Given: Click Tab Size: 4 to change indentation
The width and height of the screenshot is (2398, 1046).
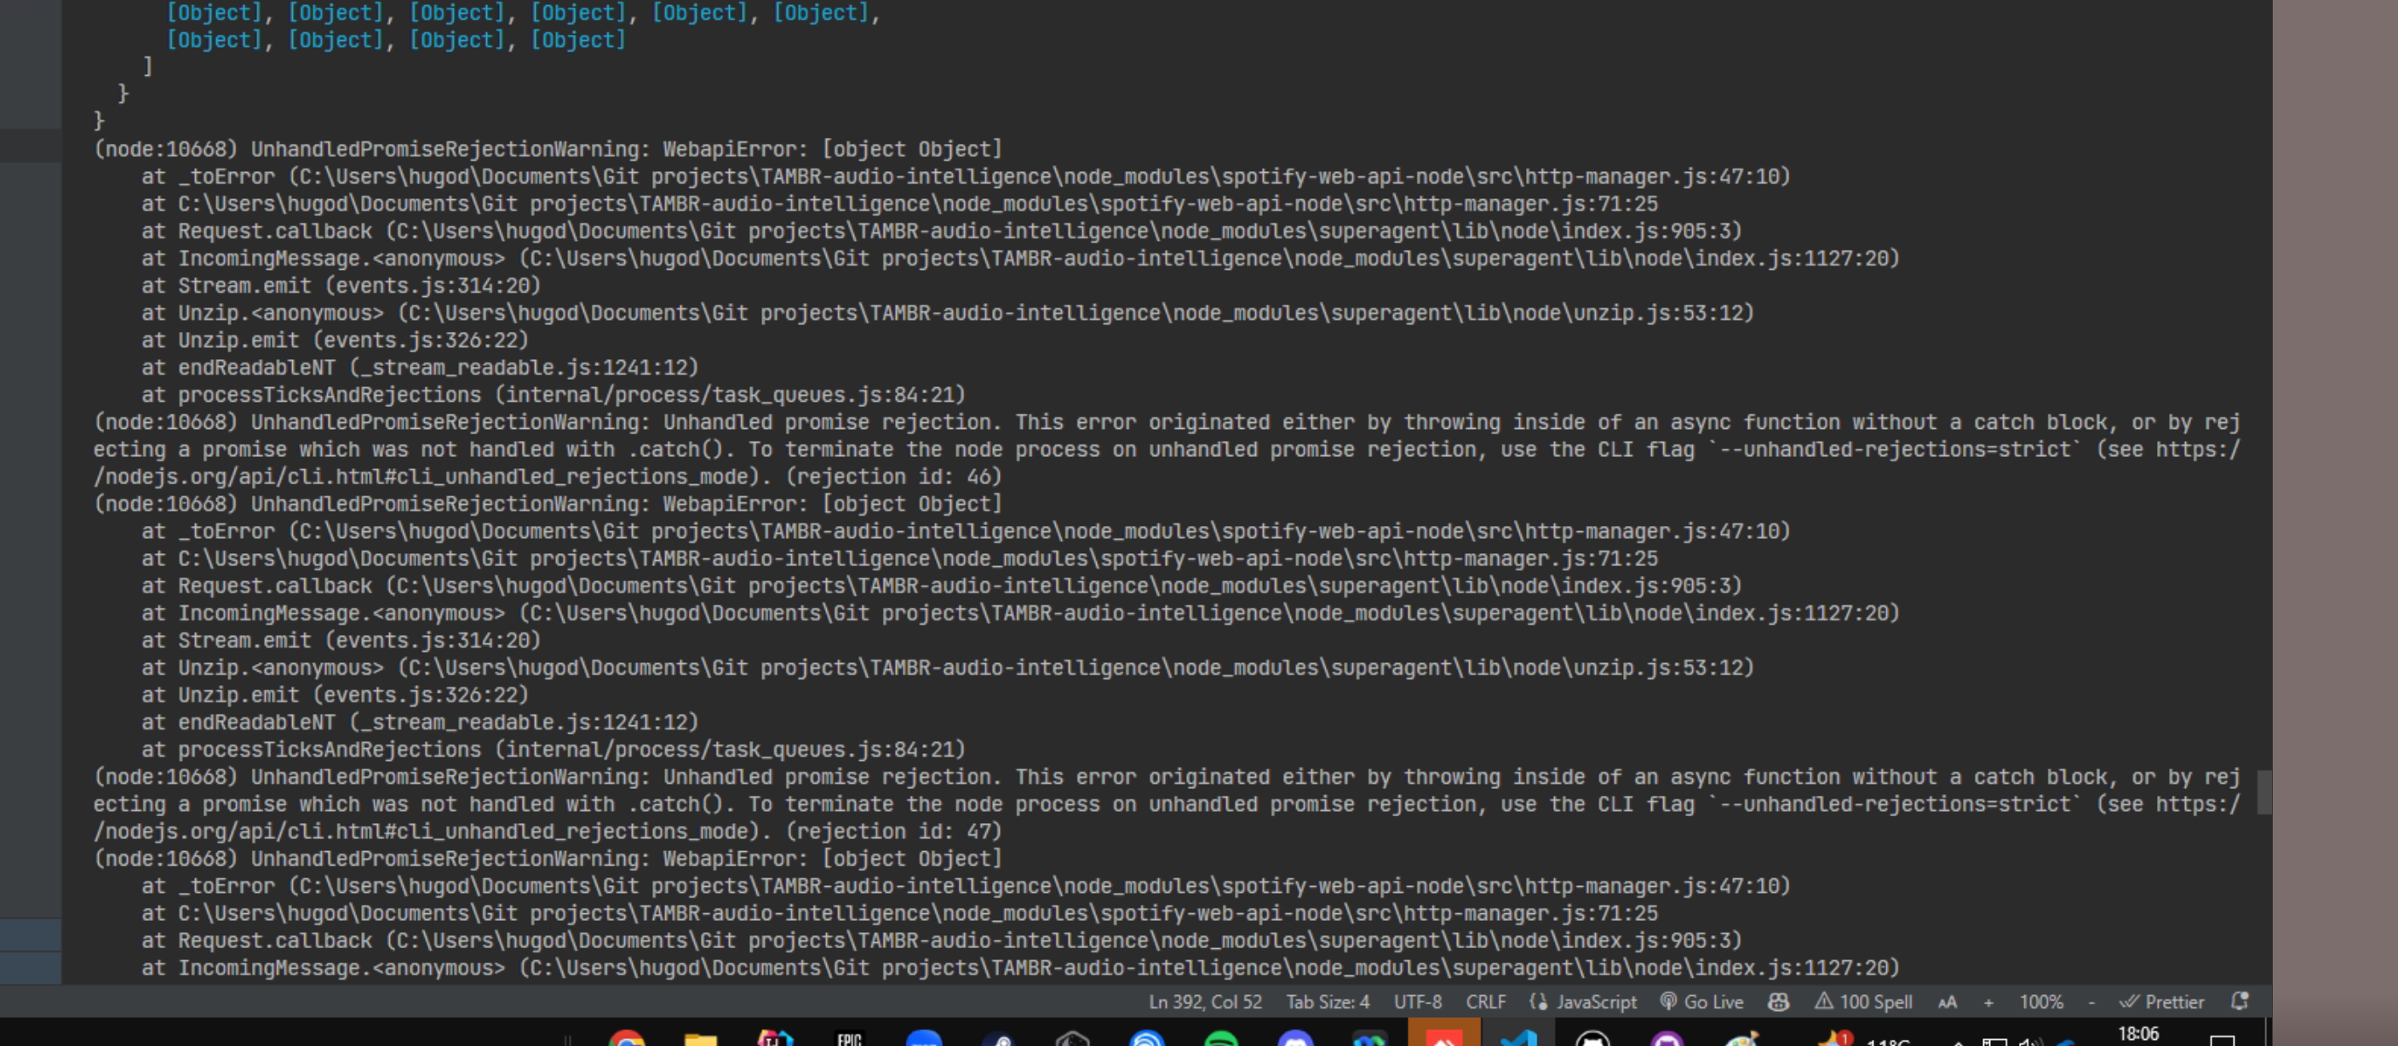Looking at the screenshot, I should [x=1328, y=1002].
